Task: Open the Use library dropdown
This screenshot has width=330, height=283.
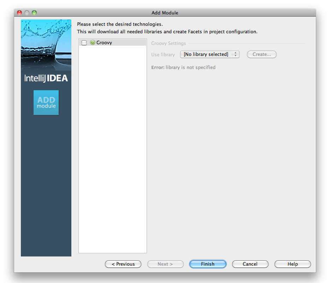Action: click(210, 54)
